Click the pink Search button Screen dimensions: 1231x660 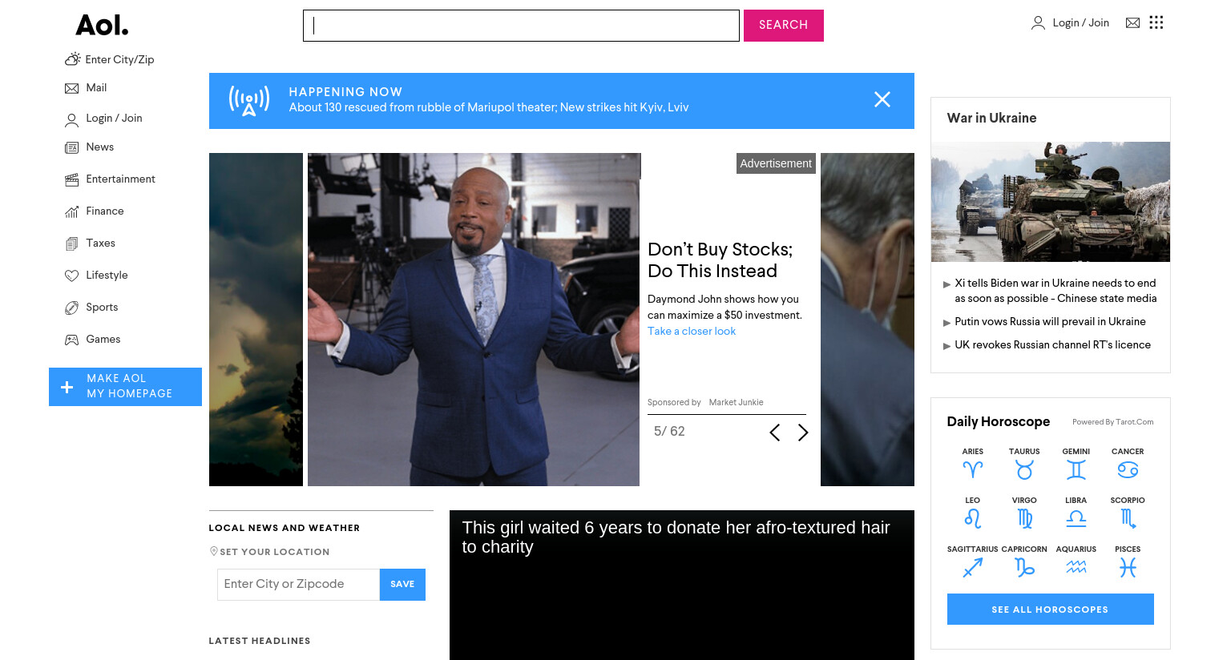784,26
